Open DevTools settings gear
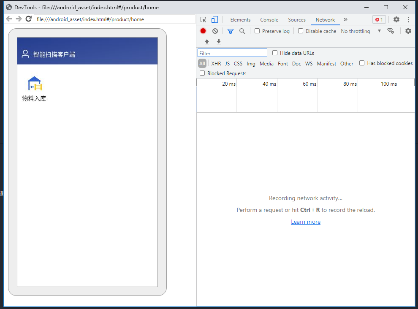 (x=396, y=19)
